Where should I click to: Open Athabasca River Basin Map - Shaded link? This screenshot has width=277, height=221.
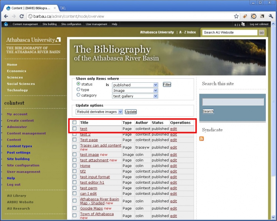click(x=100, y=201)
